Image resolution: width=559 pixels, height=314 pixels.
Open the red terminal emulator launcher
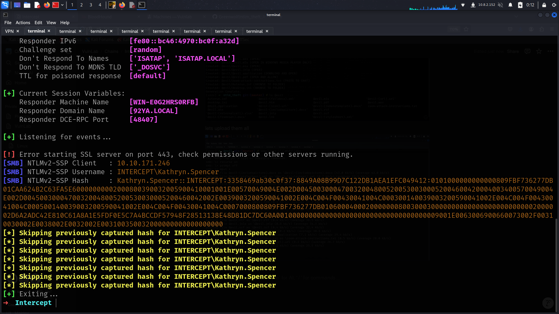click(x=56, y=5)
